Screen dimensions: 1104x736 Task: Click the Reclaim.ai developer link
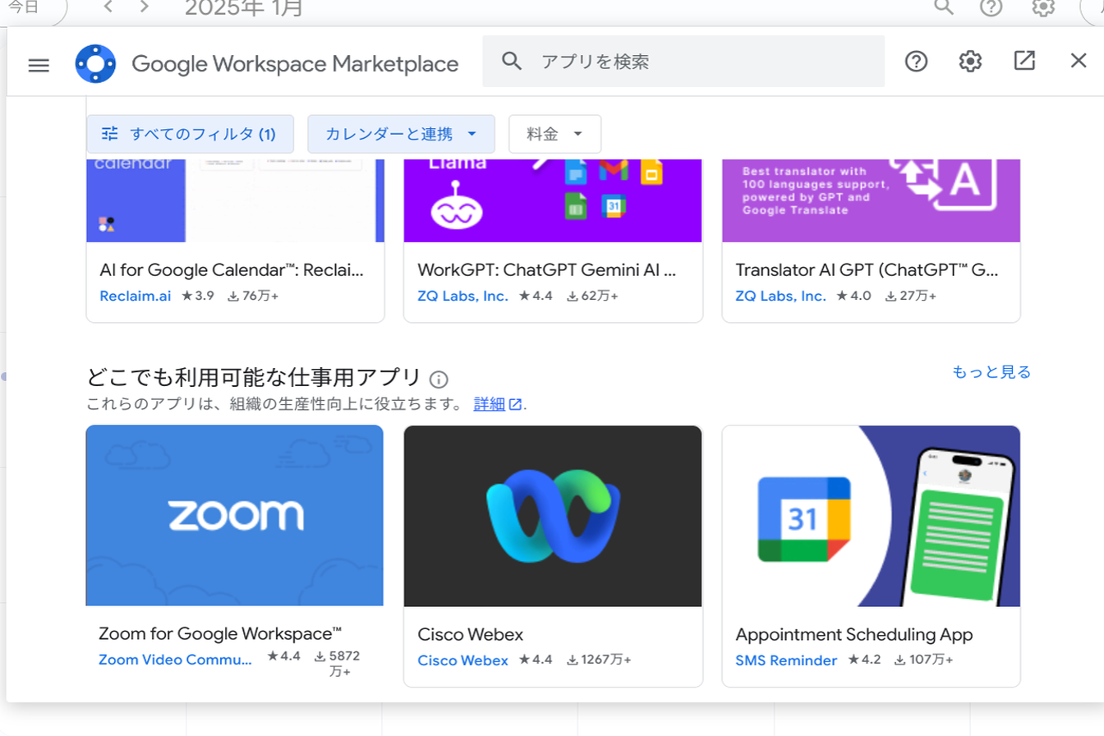pyautogui.click(x=135, y=296)
